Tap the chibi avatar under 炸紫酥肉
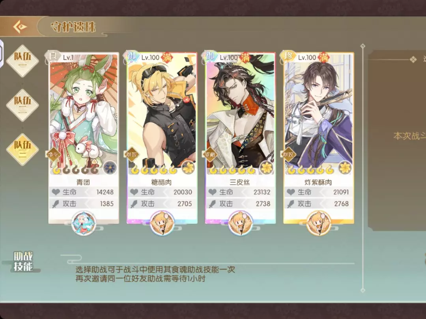The height and width of the screenshot is (319, 426). [318, 223]
